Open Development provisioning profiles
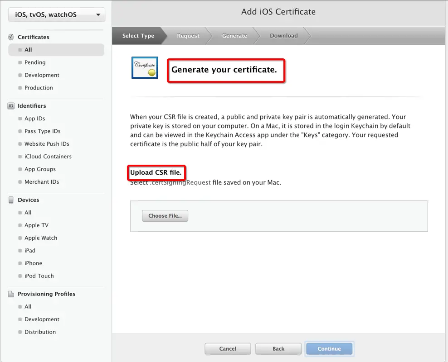 tap(42, 319)
